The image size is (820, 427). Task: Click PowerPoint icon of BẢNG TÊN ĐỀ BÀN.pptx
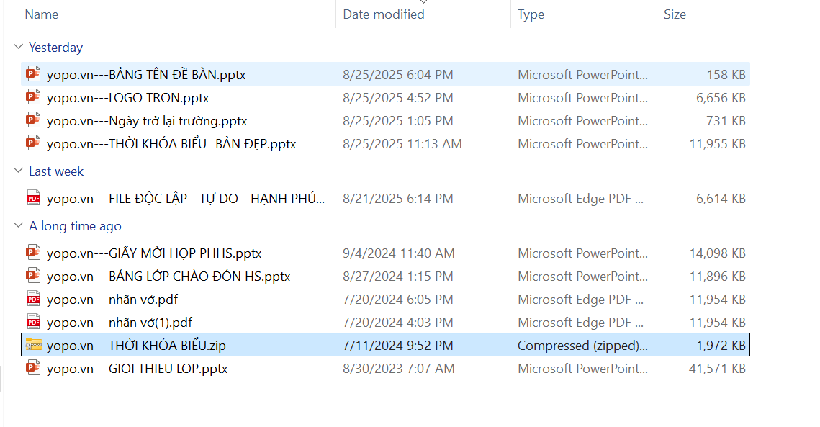pos(33,74)
